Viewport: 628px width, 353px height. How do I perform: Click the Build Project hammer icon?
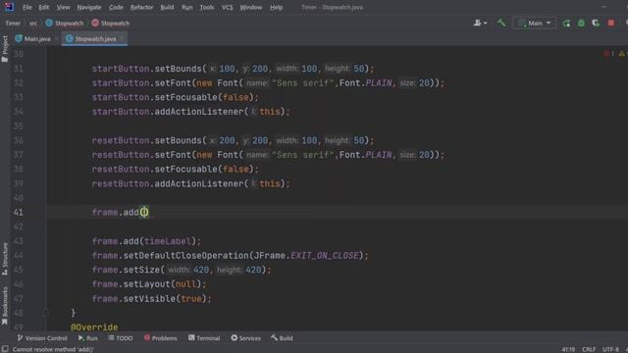501,23
